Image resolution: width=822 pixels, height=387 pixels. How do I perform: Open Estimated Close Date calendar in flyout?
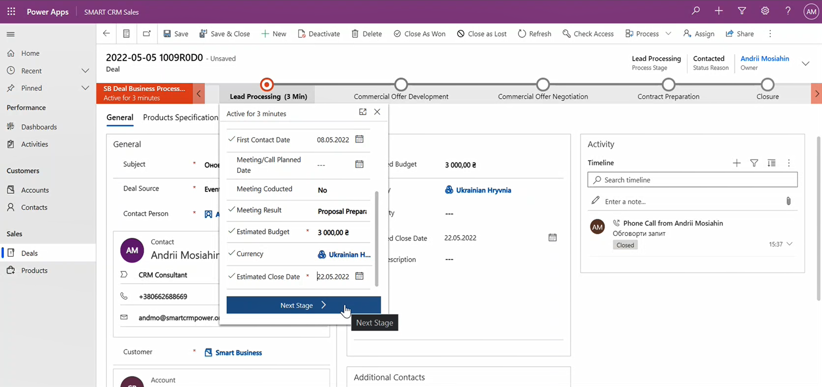coord(359,276)
